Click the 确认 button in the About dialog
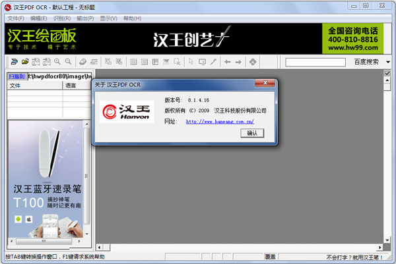The image size is (396, 264). tap(252, 133)
